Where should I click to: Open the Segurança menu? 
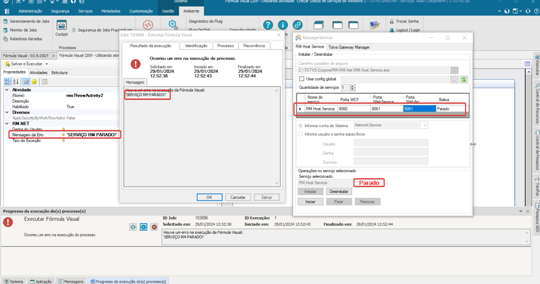(x=60, y=11)
